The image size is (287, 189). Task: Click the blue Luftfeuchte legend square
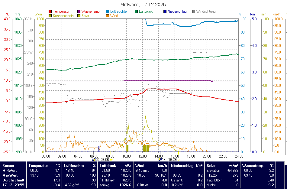108,11
